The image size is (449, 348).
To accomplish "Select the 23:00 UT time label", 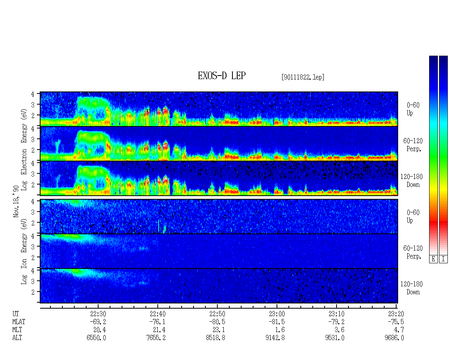I will (x=277, y=314).
